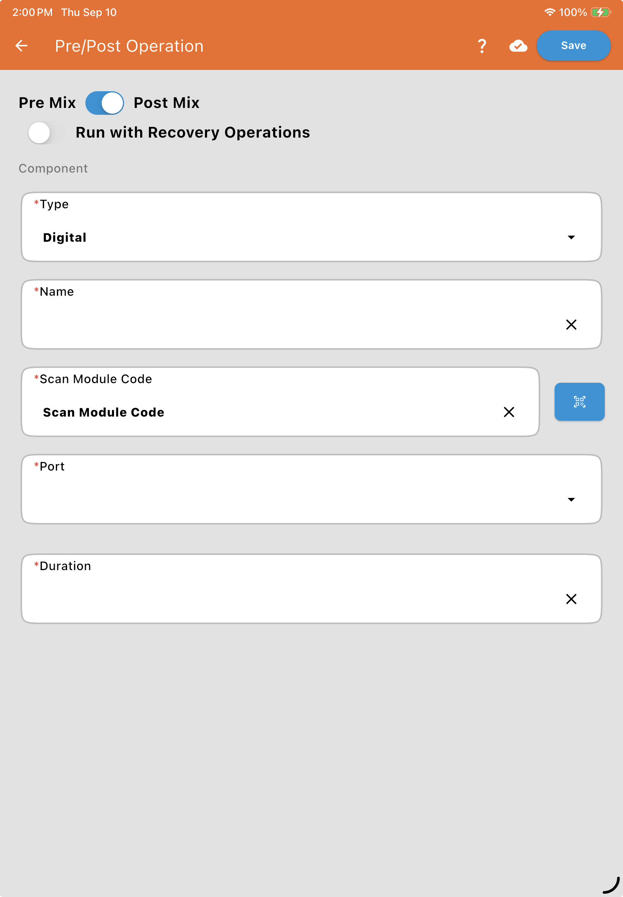This screenshot has width=623, height=897.
Task: Open the Digital type selection
Action: 311,227
